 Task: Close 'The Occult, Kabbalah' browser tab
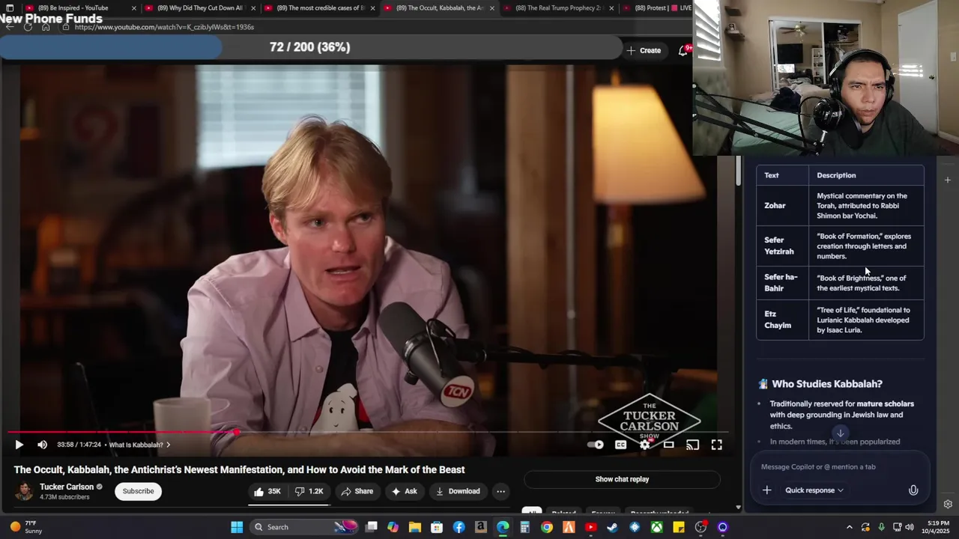(x=492, y=8)
